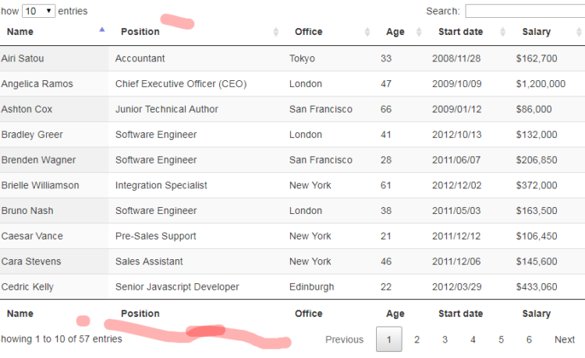
Task: Sort by the Position column header
Action: [x=140, y=32]
